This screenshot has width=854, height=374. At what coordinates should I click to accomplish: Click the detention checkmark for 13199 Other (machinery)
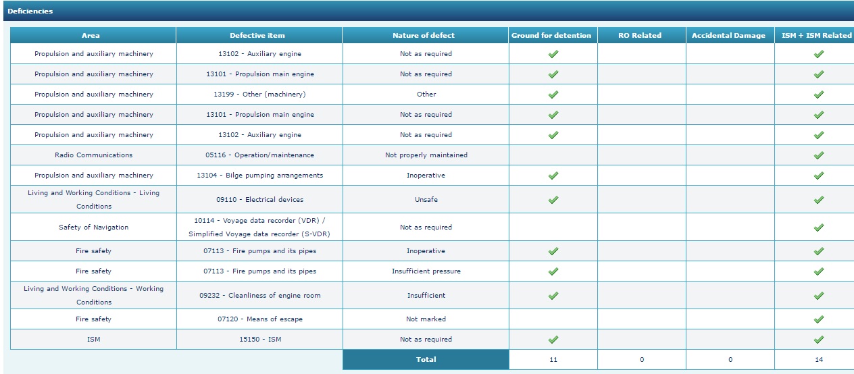point(553,95)
